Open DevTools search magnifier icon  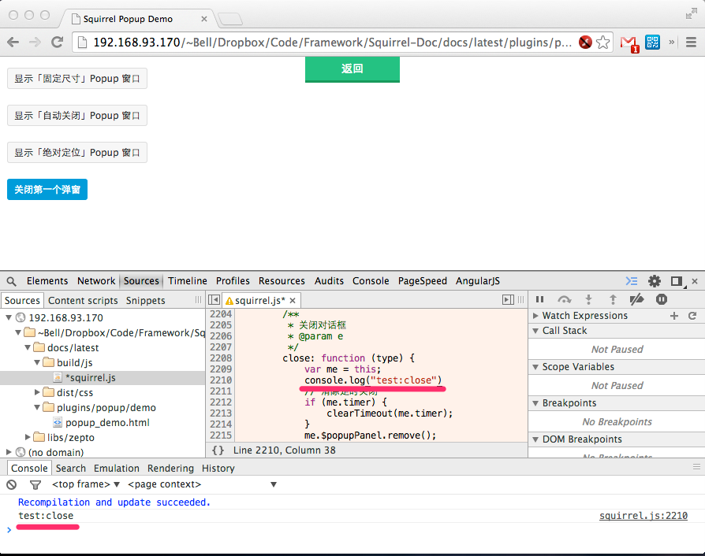point(12,281)
